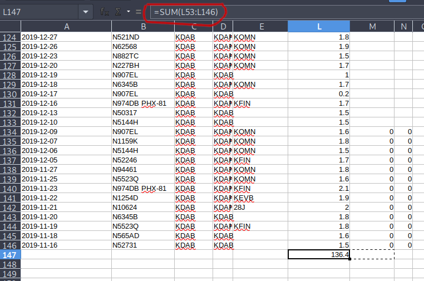Click cell with date 2019-12-27
424x281 pixels.
pos(66,37)
